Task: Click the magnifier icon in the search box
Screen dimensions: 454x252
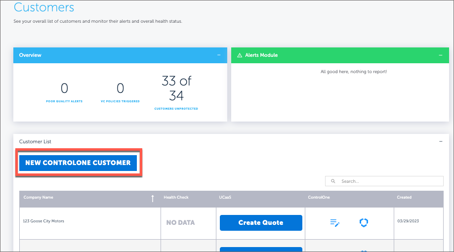Action: coord(333,181)
